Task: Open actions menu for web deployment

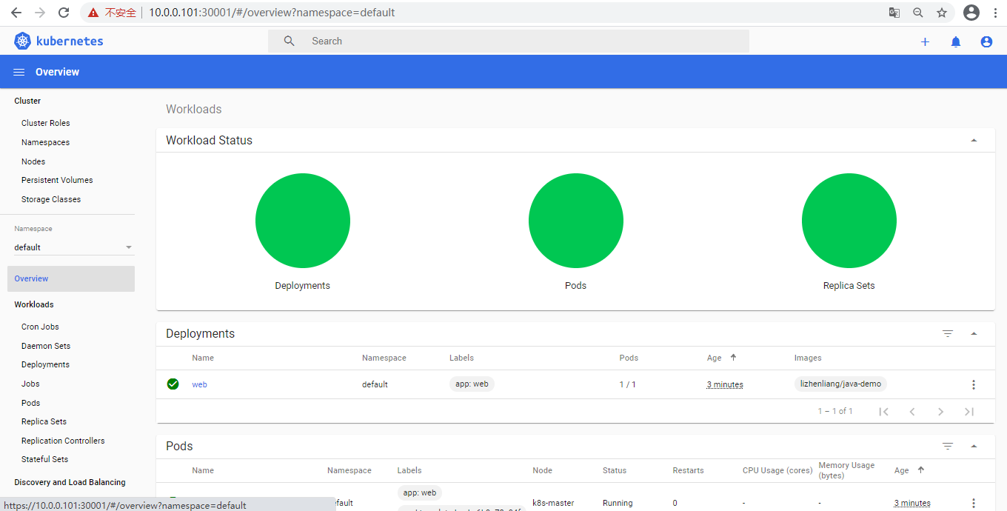Action: pos(973,384)
